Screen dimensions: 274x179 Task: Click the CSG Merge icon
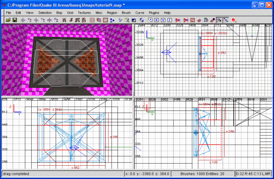point(112,20)
